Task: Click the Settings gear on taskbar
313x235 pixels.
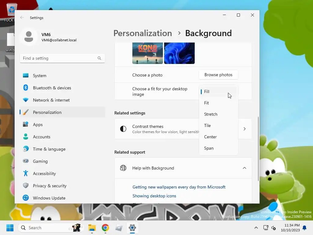Action: coord(132,228)
